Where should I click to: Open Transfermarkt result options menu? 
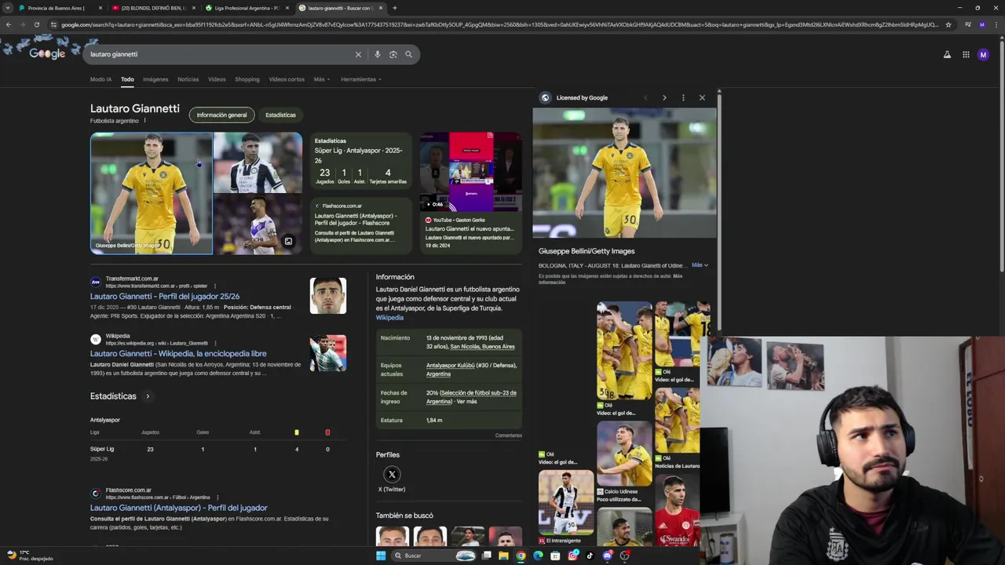[x=214, y=286]
